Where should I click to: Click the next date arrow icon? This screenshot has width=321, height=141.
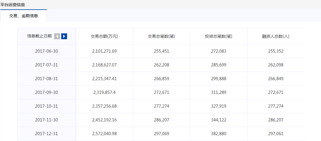(64, 36)
